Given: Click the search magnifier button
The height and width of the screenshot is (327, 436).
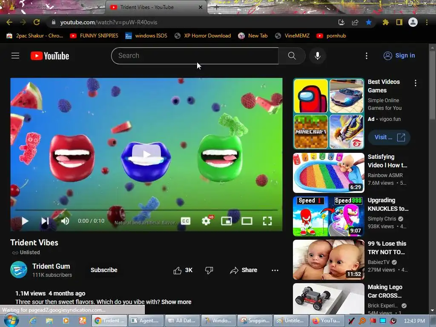Looking at the screenshot, I should (x=292, y=56).
